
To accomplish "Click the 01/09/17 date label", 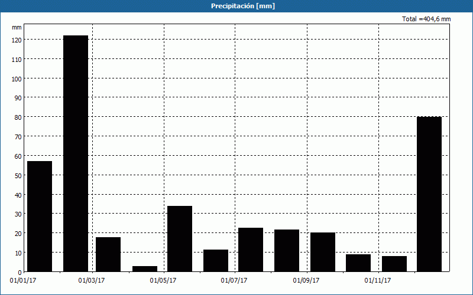I will (306, 281).
